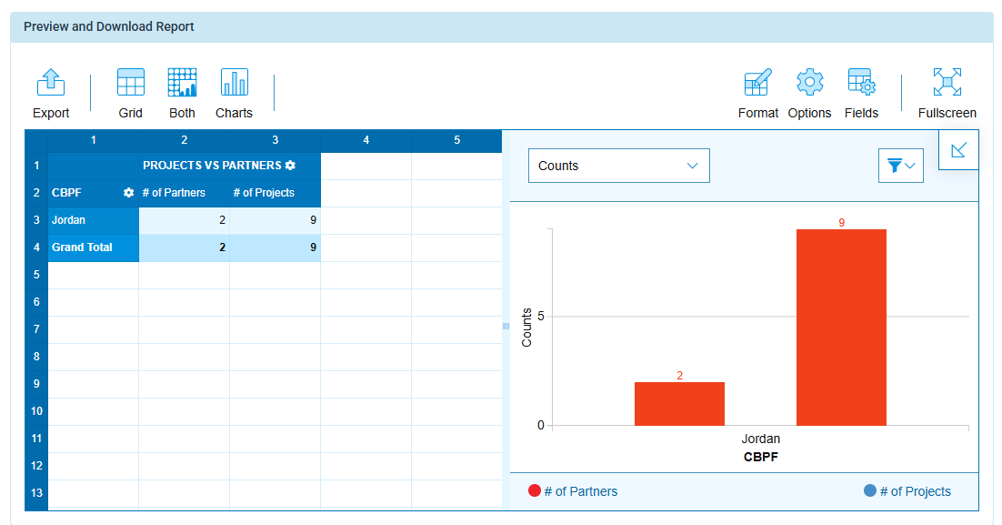
Task: Expand the chart filter dropdown
Action: pos(901,166)
